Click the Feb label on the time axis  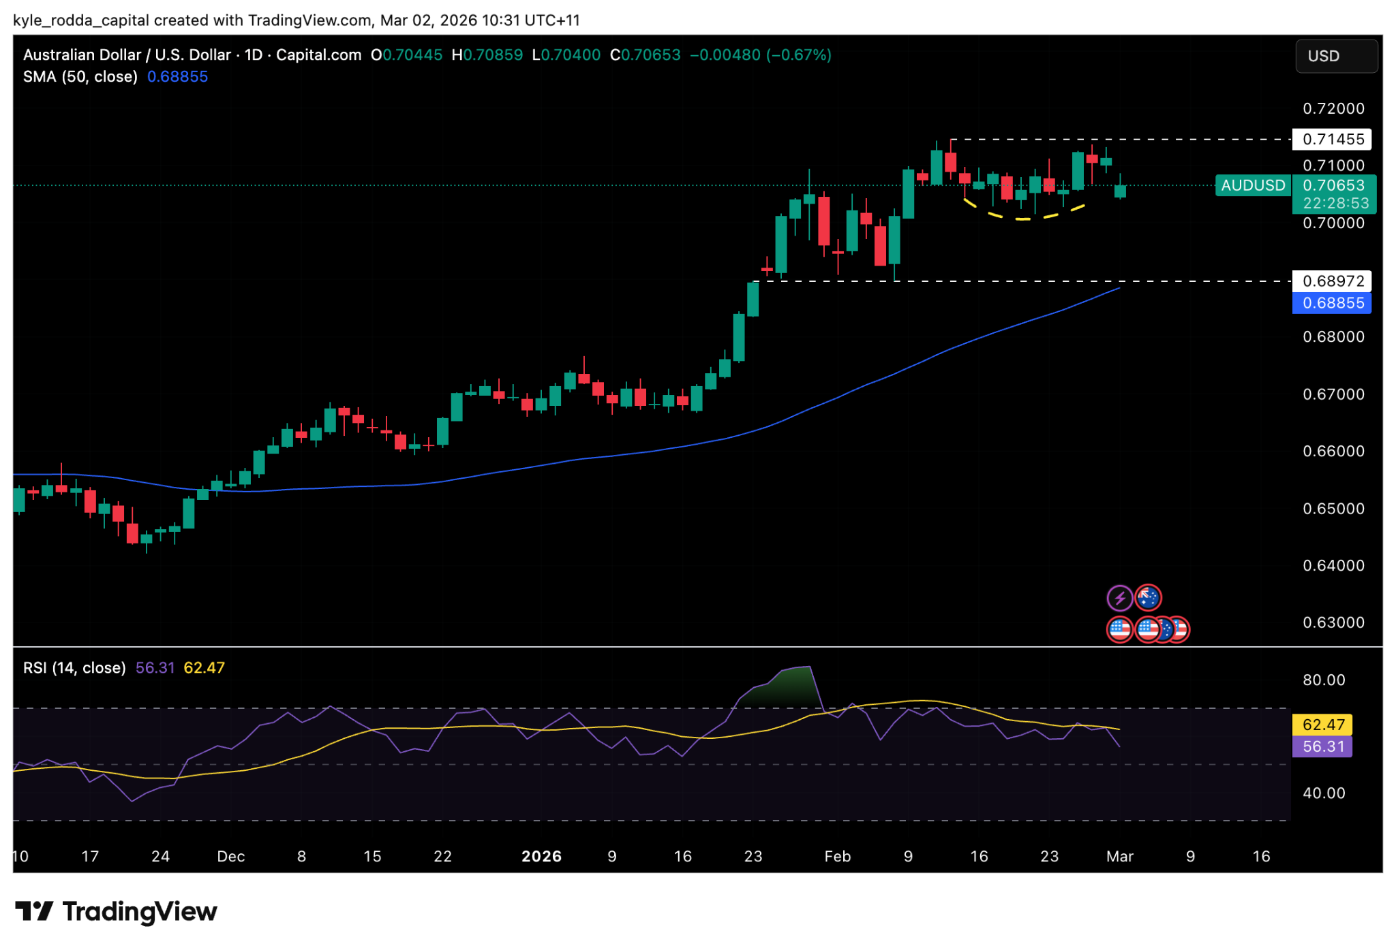coord(837,856)
